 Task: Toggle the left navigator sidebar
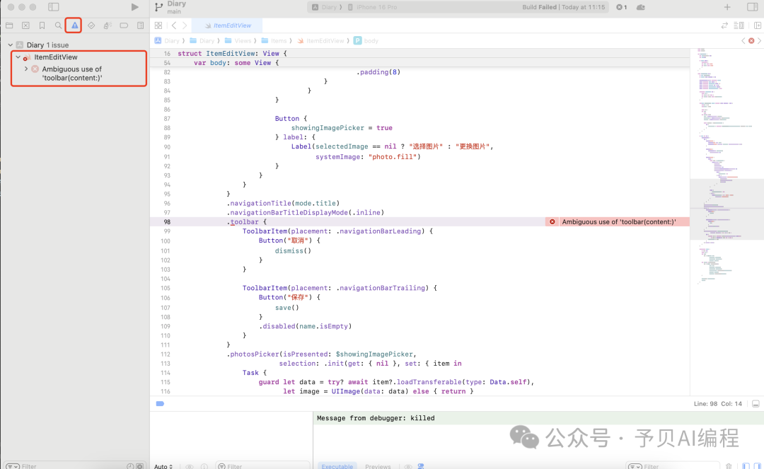click(x=54, y=7)
